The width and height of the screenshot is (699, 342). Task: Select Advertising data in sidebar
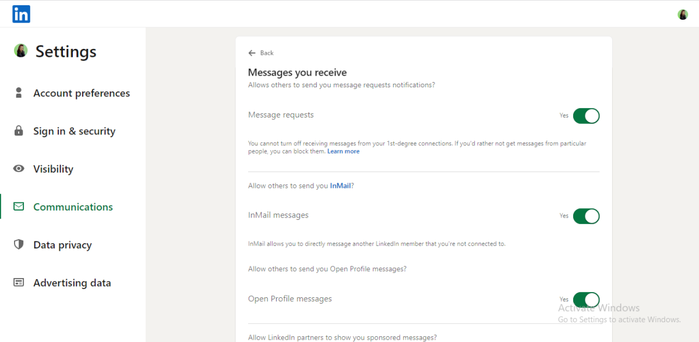tap(72, 283)
